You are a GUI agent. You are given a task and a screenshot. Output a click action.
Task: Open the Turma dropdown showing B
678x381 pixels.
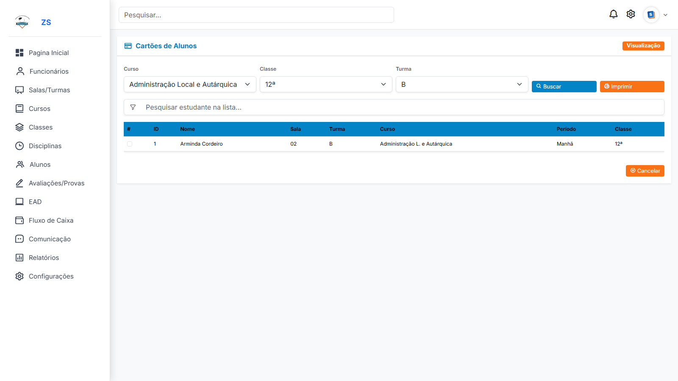pyautogui.click(x=461, y=84)
